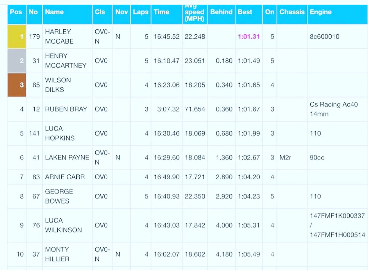
Task: Select driver name HENRY MCCARTNEY
Action: [x=66, y=61]
